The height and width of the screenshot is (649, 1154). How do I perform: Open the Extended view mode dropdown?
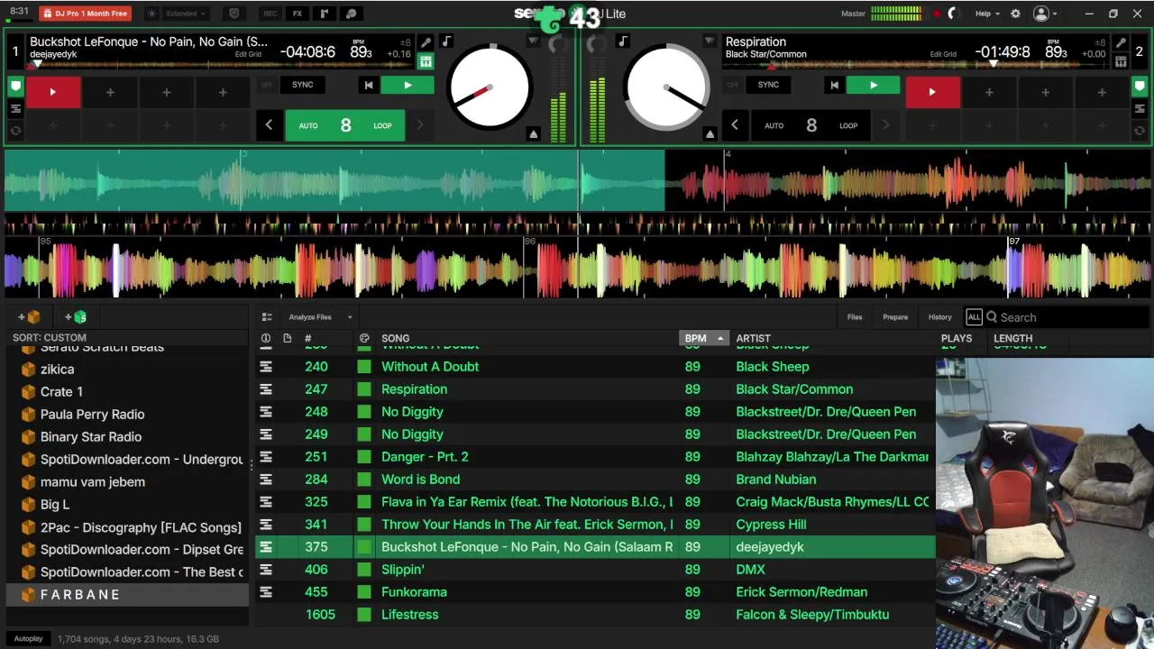[187, 14]
